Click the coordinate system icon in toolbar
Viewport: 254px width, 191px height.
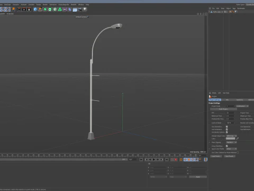coord(13,9)
